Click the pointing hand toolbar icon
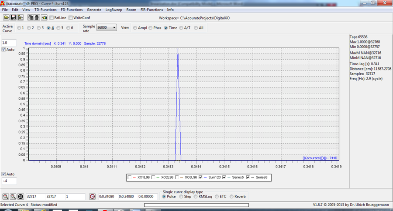The height and width of the screenshot is (211, 393). pyautogui.click(x=44, y=17)
